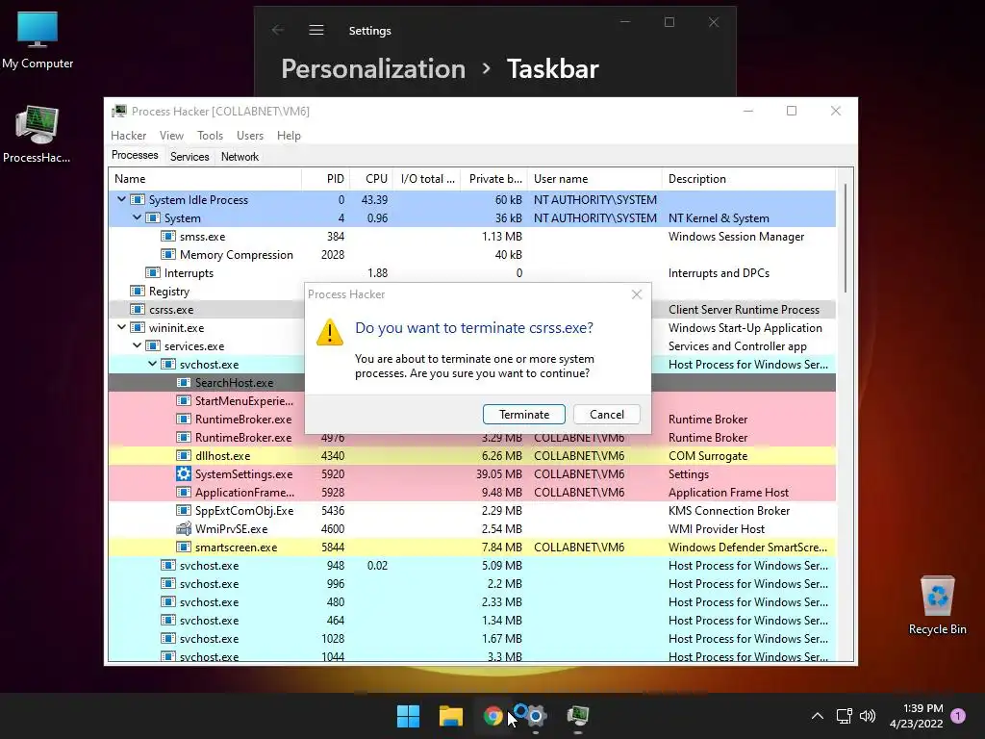
Task: Select the Processes tab
Action: click(135, 155)
